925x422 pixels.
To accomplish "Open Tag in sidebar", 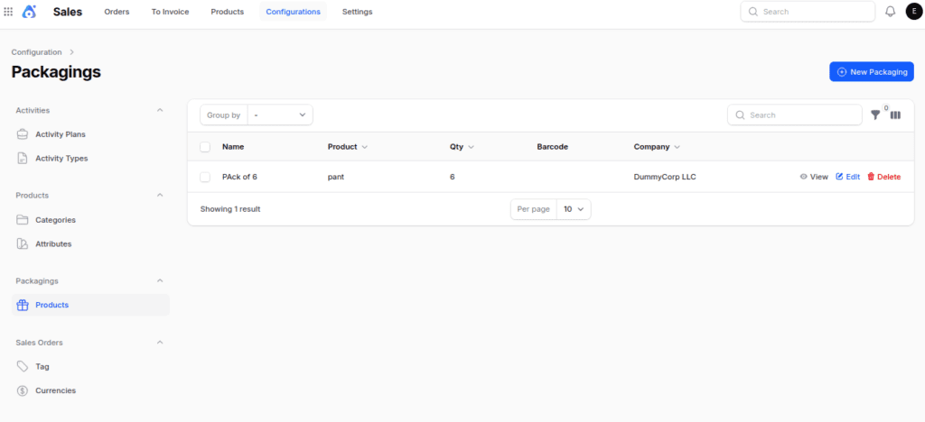I will pyautogui.click(x=90, y=366).
